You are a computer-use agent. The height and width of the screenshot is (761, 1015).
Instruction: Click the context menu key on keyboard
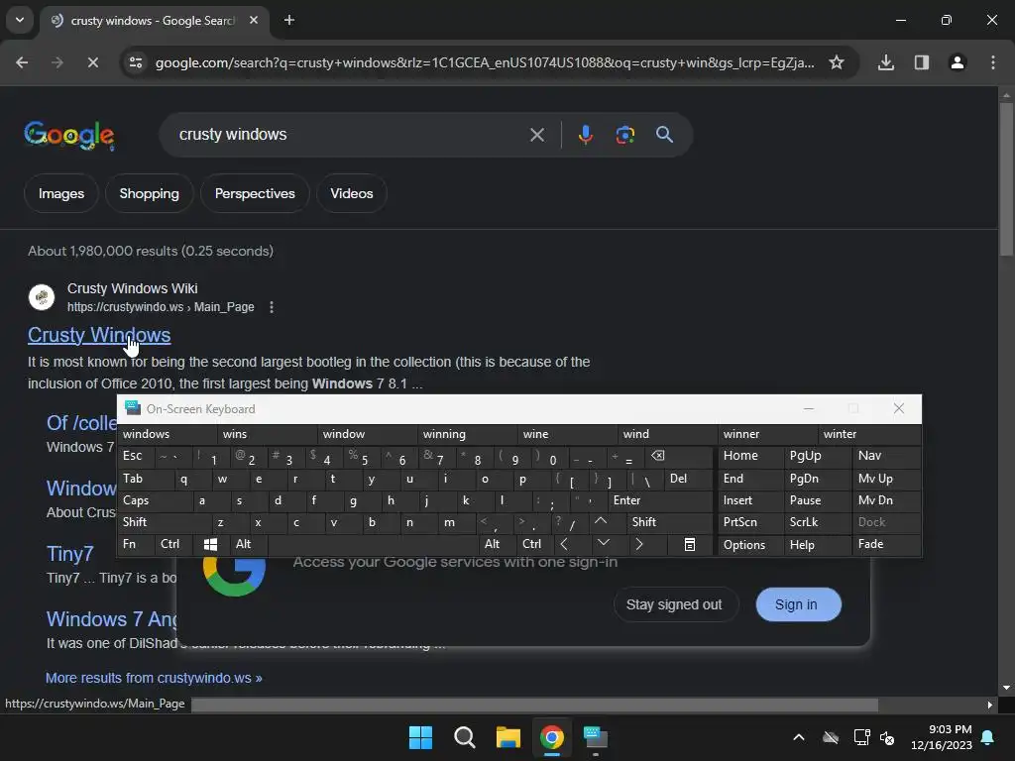[x=690, y=544]
